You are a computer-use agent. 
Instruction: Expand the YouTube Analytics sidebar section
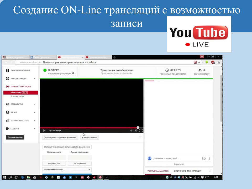pos(35,120)
